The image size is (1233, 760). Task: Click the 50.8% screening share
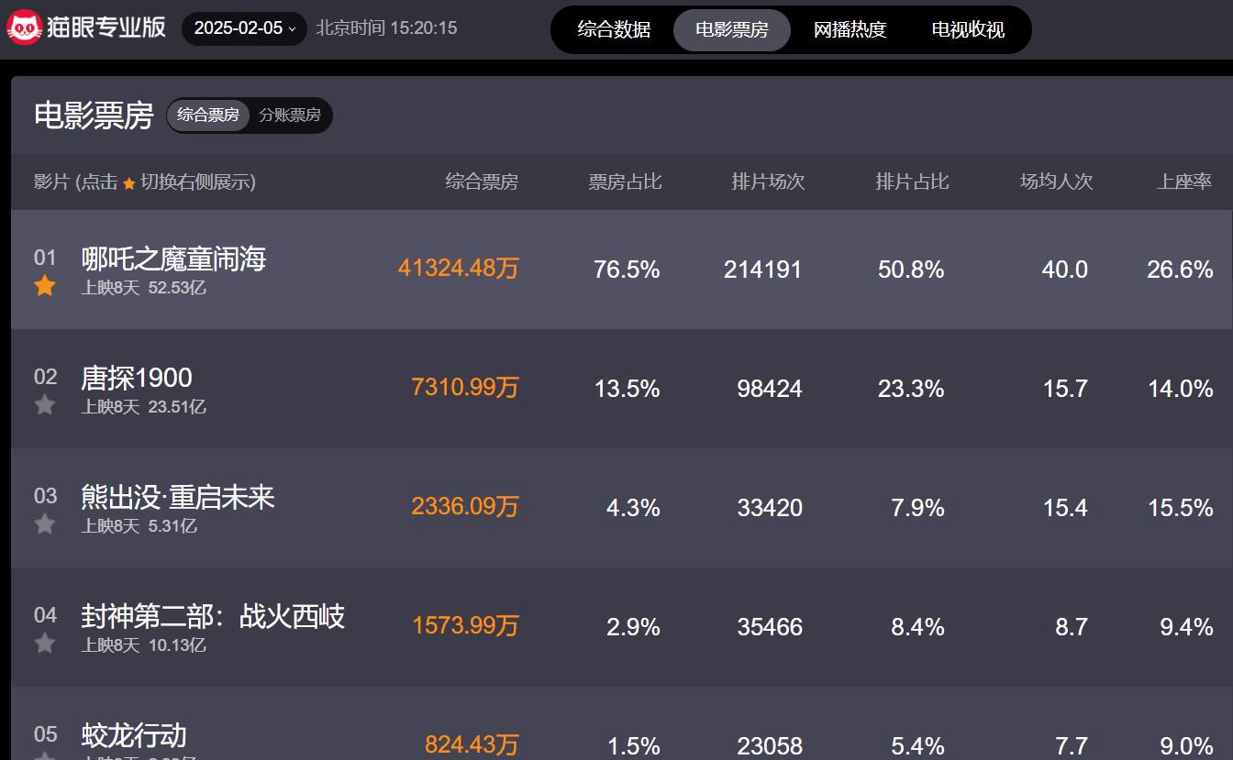click(x=911, y=270)
